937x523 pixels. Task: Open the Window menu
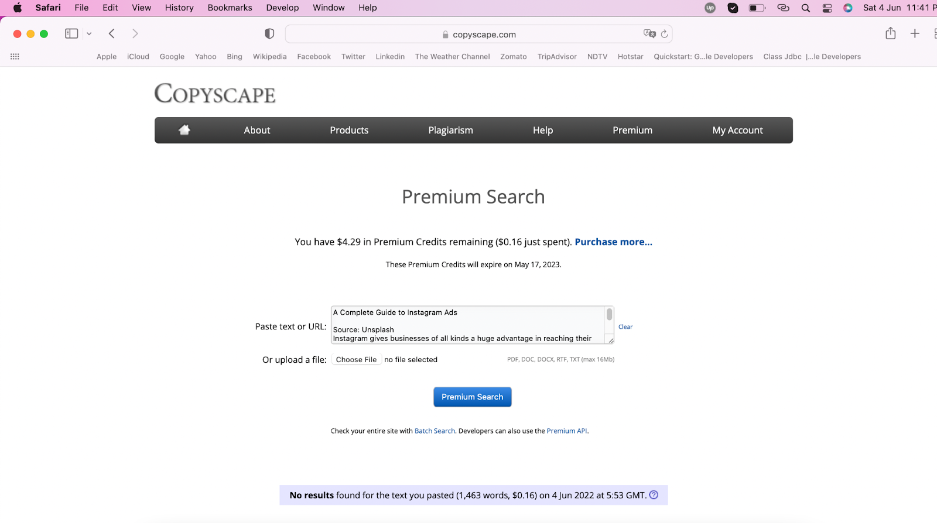tap(329, 8)
